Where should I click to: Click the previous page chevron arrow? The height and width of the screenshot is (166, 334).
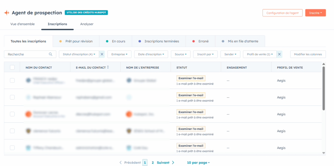click(121, 163)
